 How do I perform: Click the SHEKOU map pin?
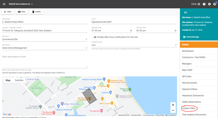pyautogui.click(x=111, y=92)
